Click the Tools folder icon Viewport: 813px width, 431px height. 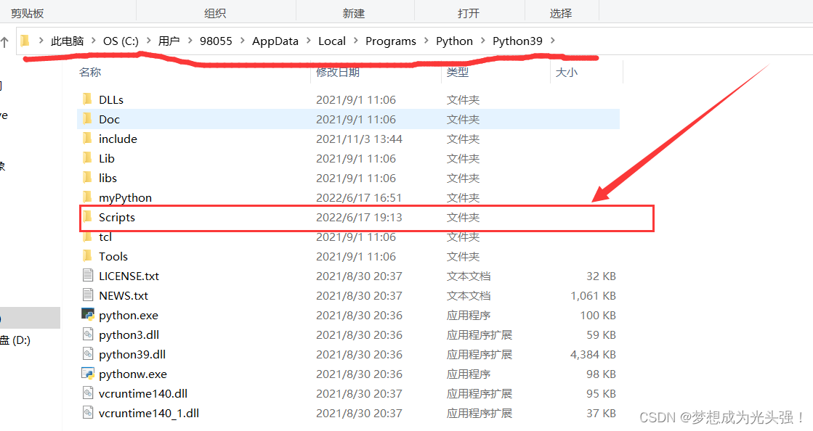[87, 256]
